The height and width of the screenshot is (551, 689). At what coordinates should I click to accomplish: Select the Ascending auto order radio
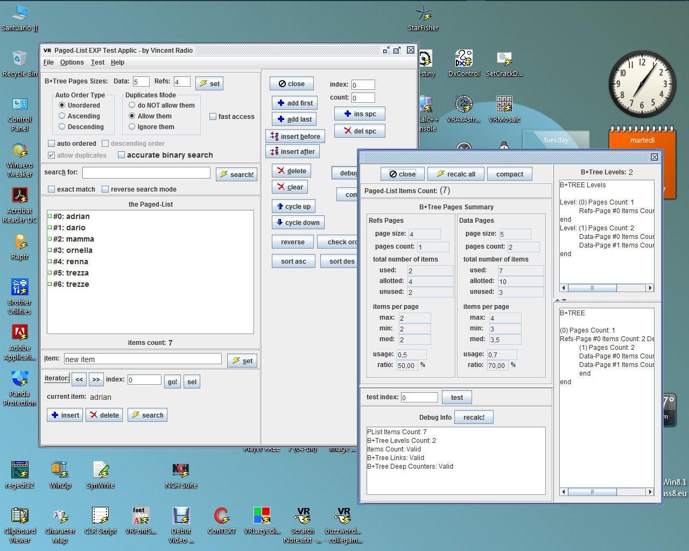point(62,116)
